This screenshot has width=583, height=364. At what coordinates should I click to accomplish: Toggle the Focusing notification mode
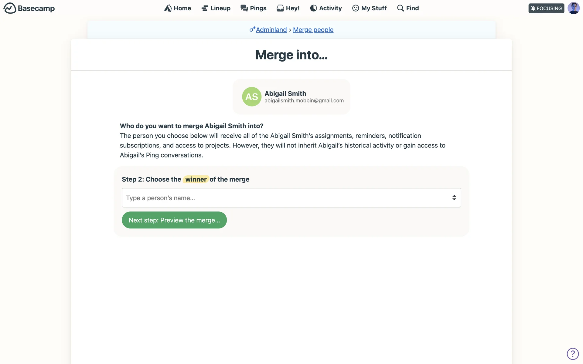pyautogui.click(x=546, y=8)
